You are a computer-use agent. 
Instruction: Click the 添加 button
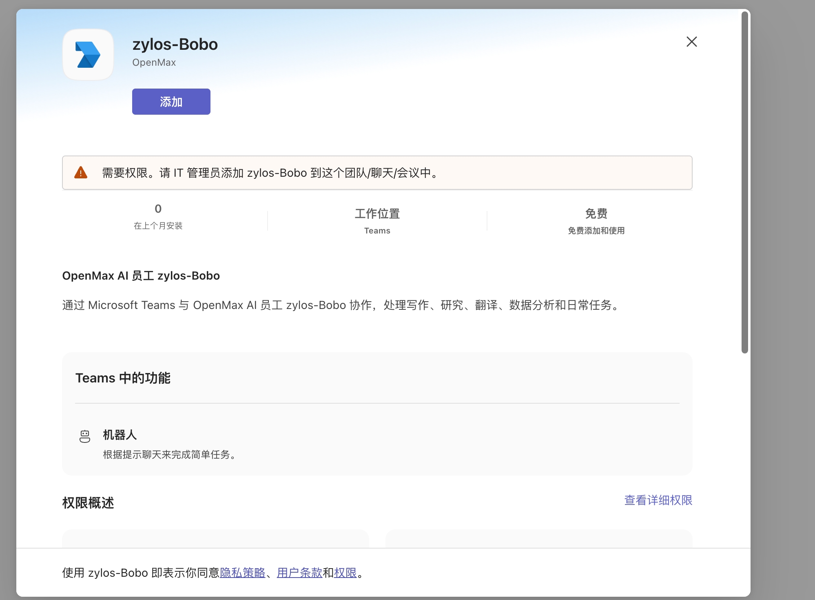pyautogui.click(x=171, y=102)
